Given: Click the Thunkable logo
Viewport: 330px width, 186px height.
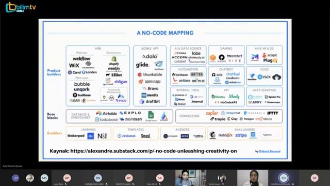Looking at the screenshot, I should [x=150, y=74].
